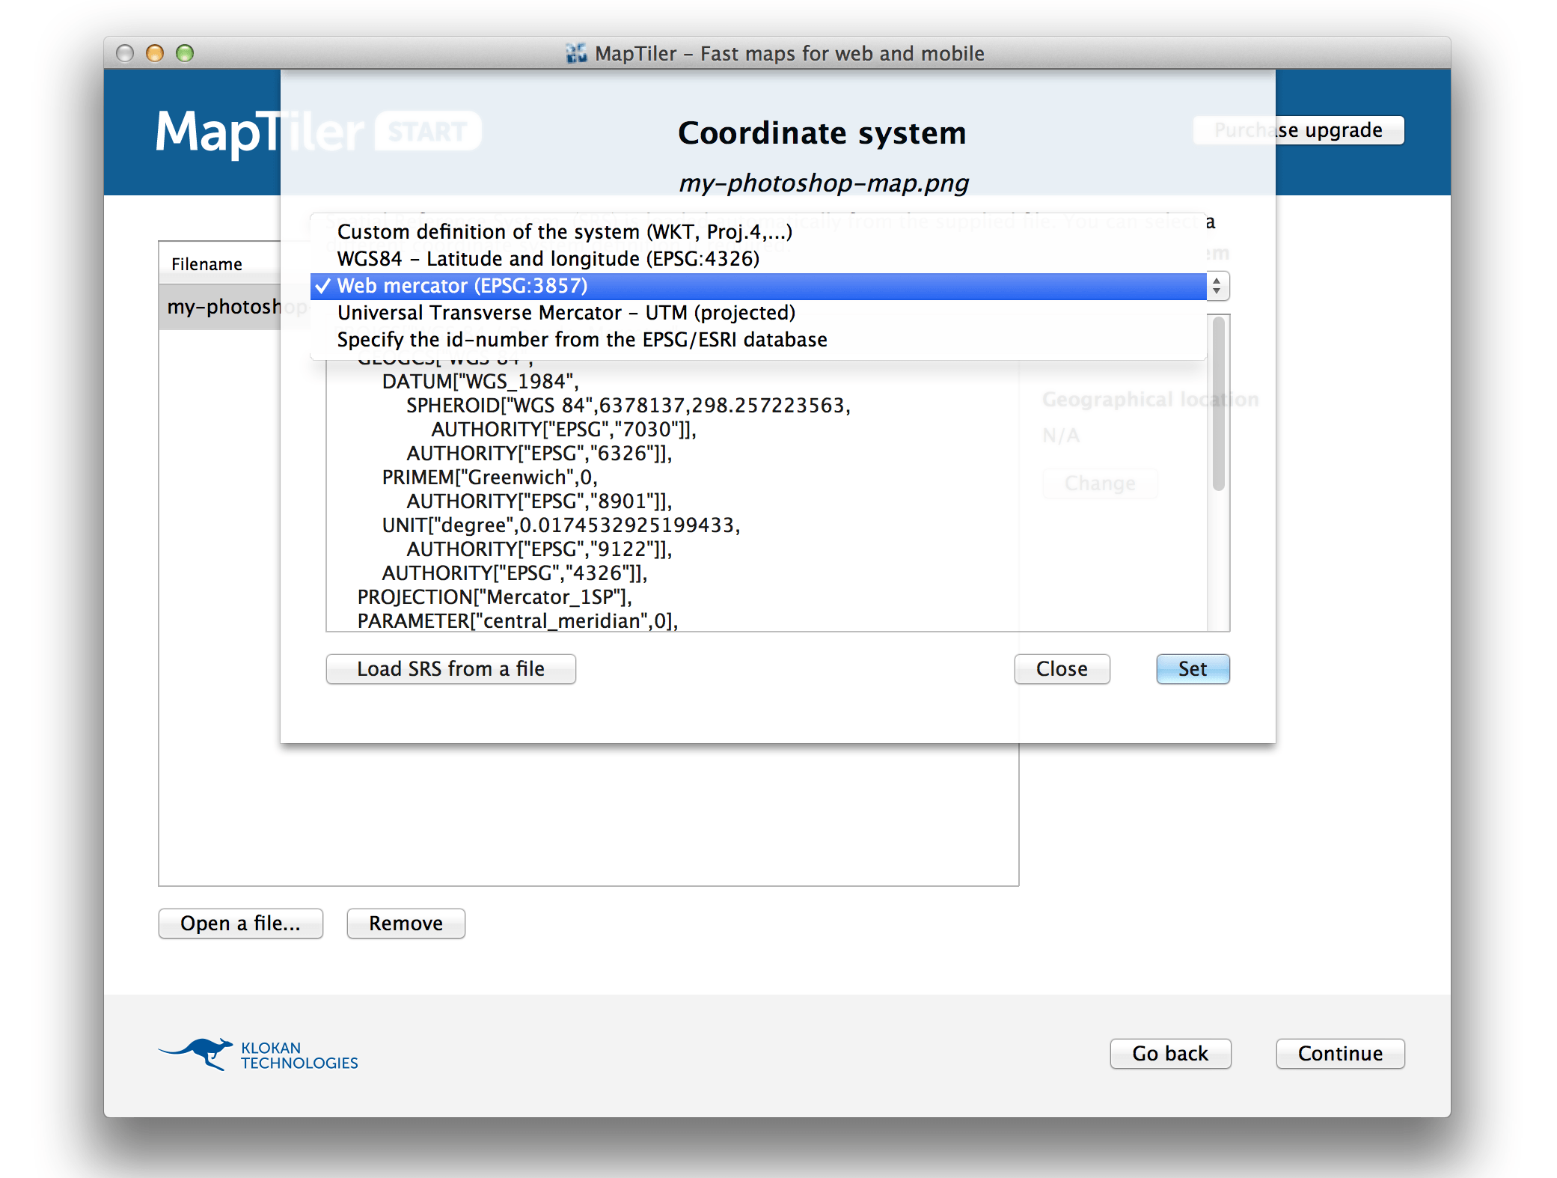Image resolution: width=1557 pixels, height=1178 pixels.
Task: Click the Remove button
Action: [x=406, y=924]
